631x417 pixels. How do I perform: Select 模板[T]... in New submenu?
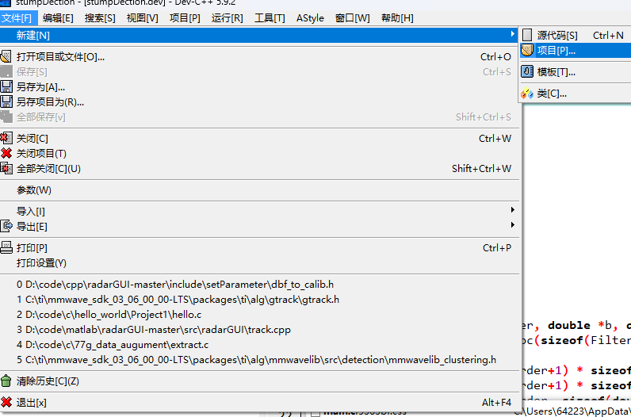(576, 71)
